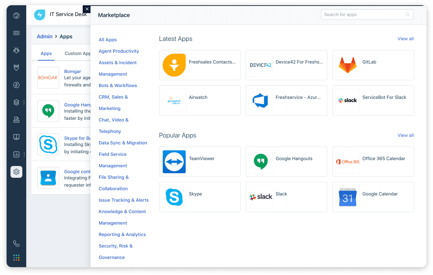Open the Freshsales Contacts app card
Image resolution: width=433 pixels, height=275 pixels.
pos(200,65)
